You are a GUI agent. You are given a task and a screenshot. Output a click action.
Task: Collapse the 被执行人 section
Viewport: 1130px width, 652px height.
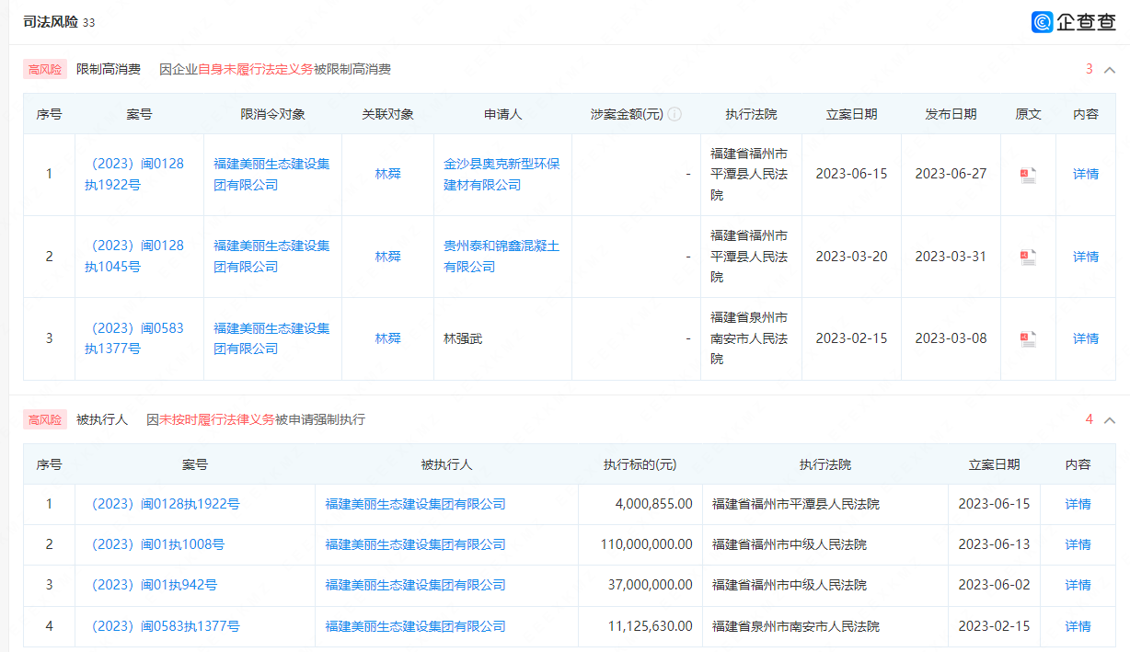coord(1110,420)
